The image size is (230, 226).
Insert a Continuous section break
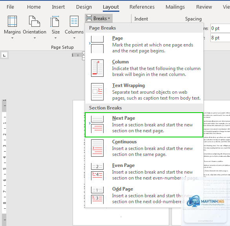(144, 148)
